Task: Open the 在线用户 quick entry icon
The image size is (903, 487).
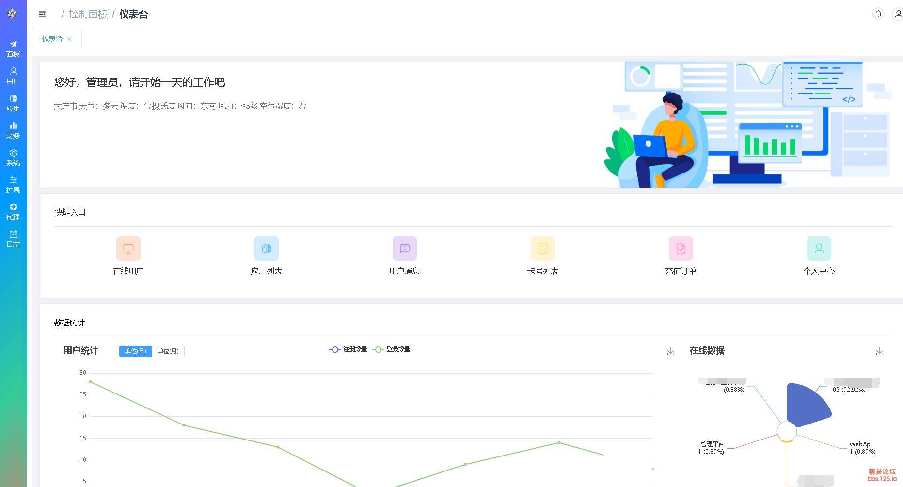Action: point(128,249)
